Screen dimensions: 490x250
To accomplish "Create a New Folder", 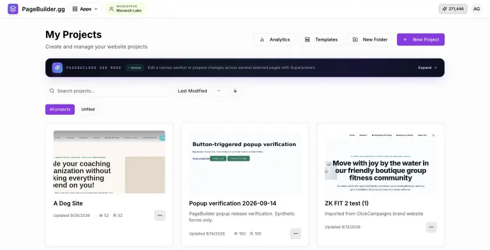I will click(x=369, y=40).
